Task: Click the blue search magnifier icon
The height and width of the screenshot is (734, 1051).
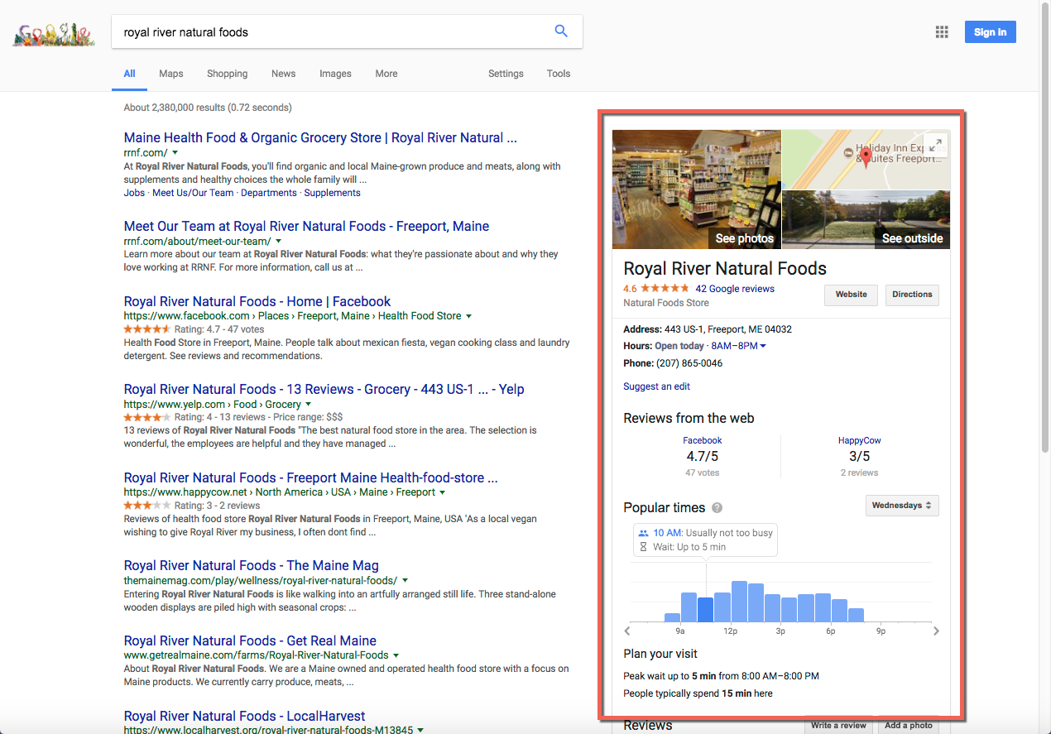Action: [561, 31]
